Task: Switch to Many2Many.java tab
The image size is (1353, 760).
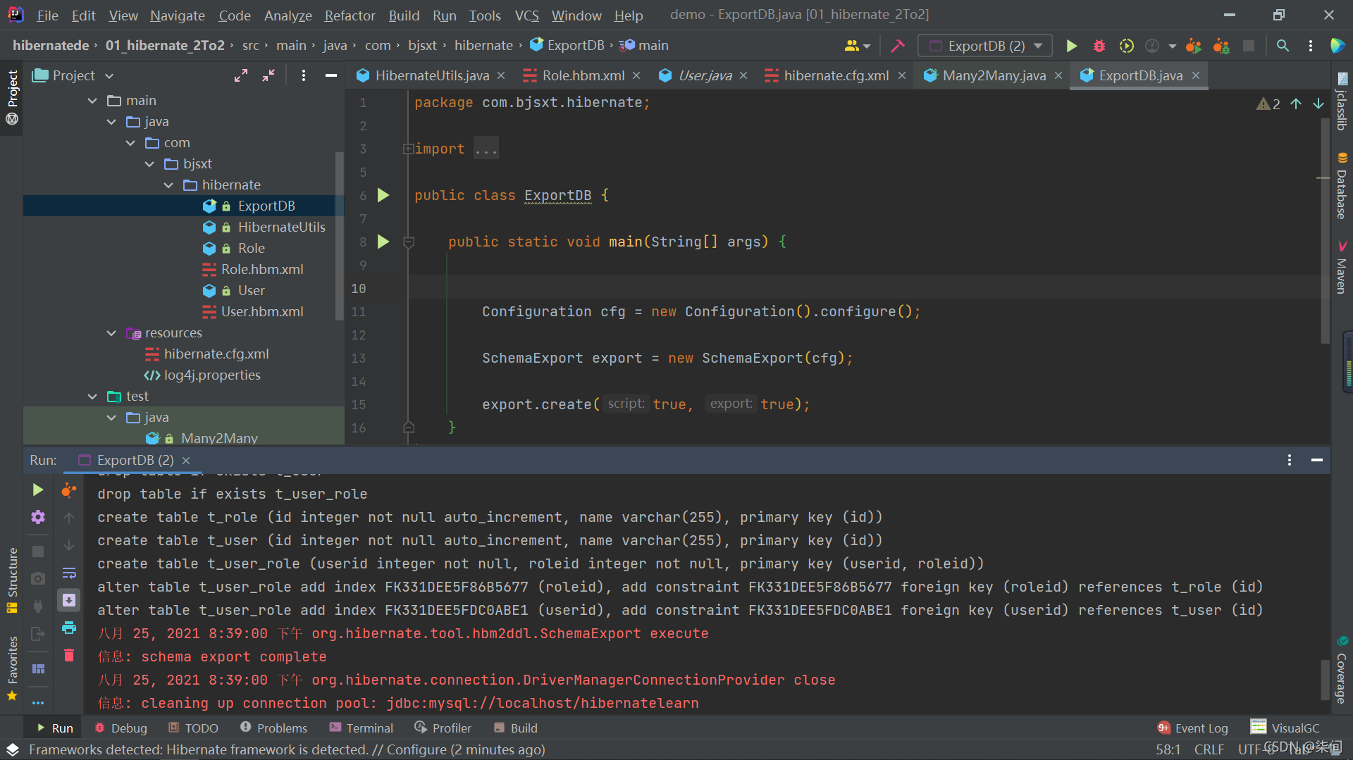Action: 994,75
